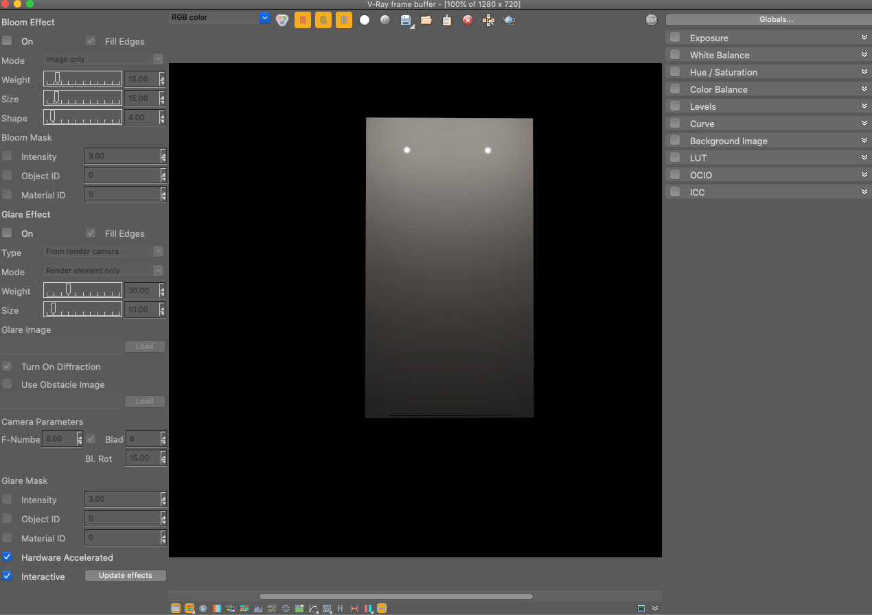Toggle the green channel G button
872x615 pixels.
pyautogui.click(x=323, y=20)
